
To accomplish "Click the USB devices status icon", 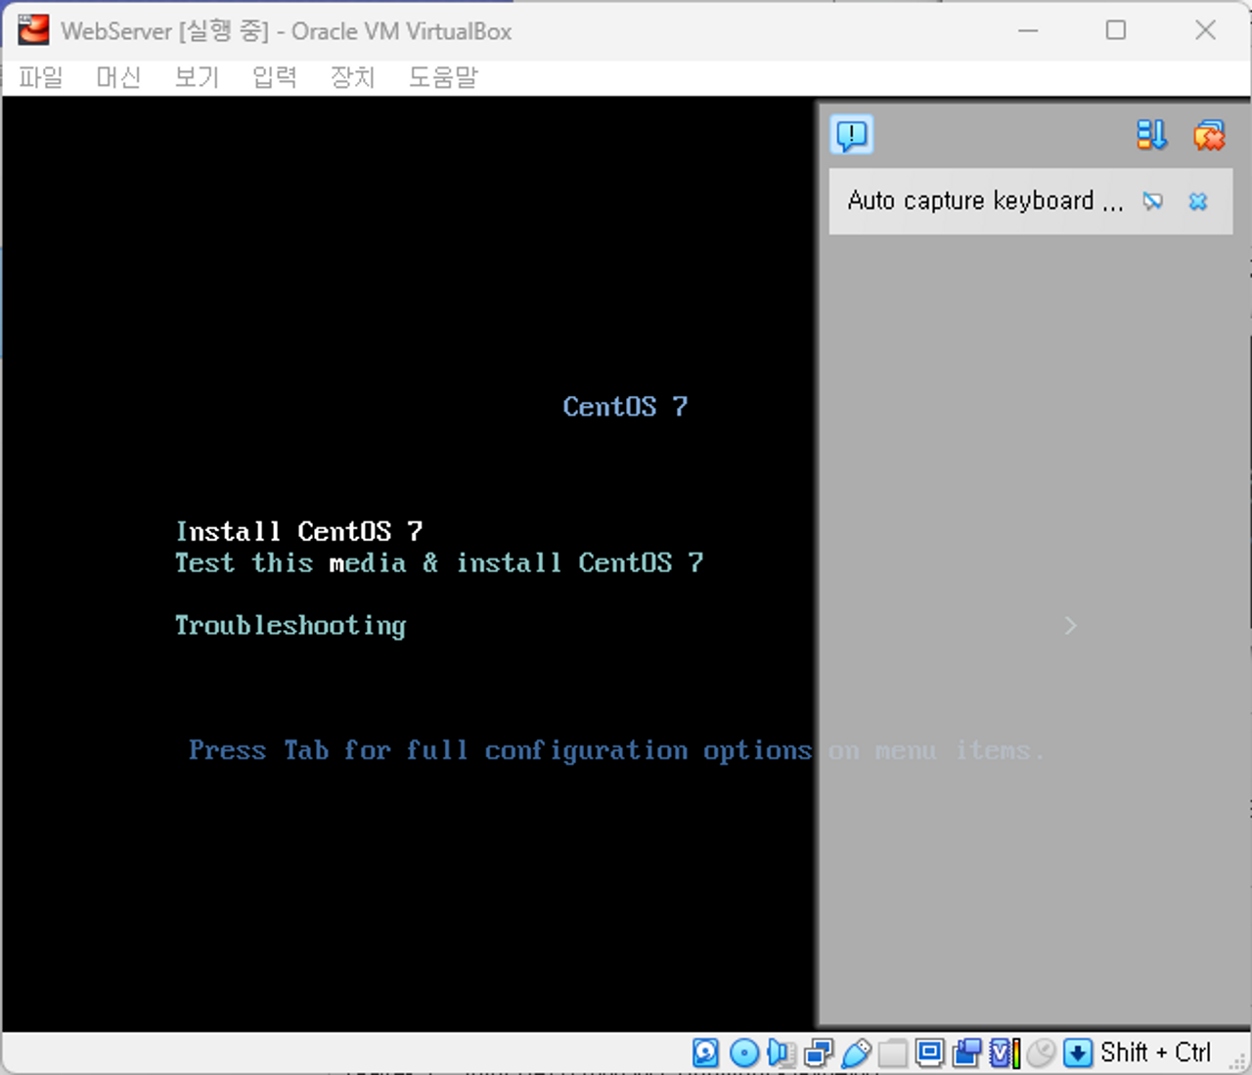I will 856,1053.
